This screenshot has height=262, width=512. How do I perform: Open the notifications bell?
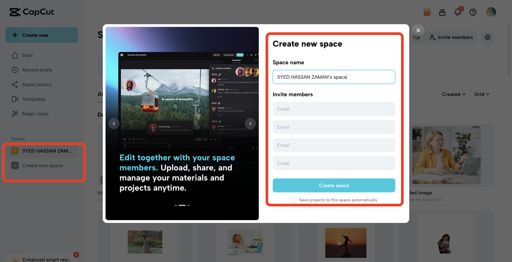tap(458, 12)
